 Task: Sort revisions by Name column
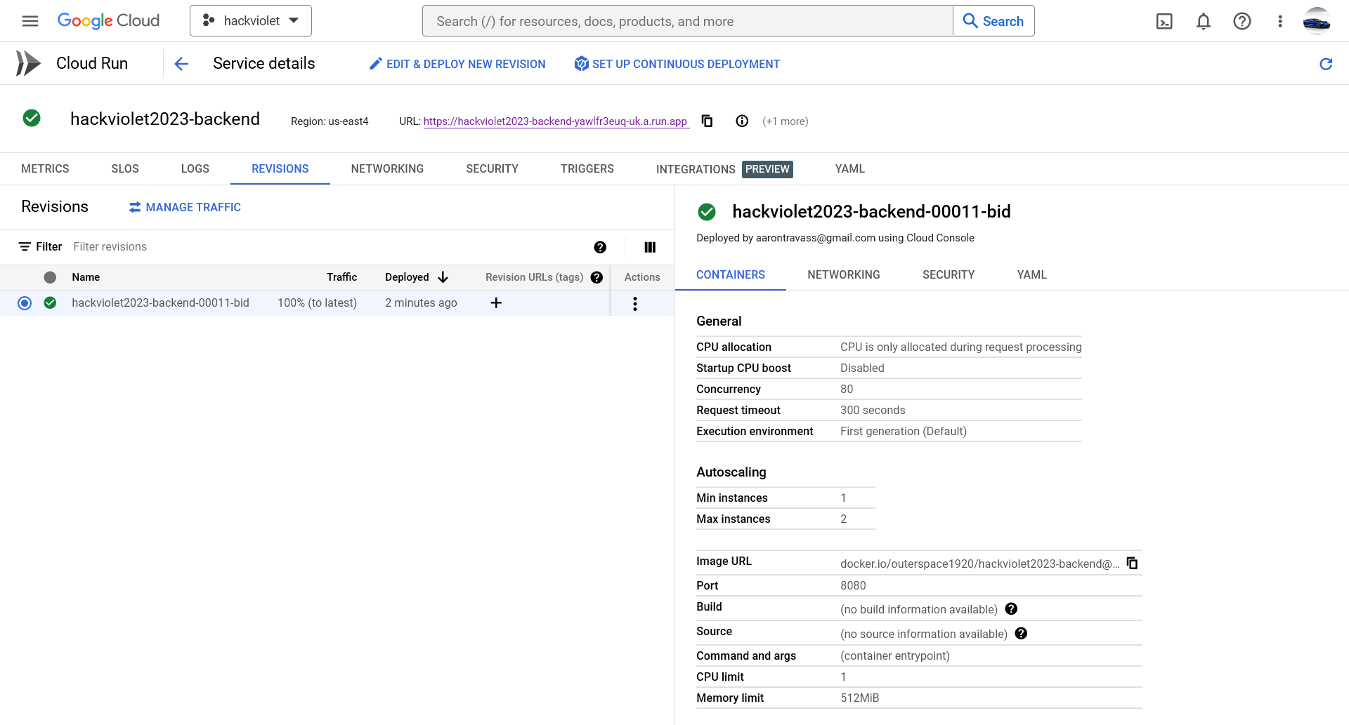tap(86, 277)
